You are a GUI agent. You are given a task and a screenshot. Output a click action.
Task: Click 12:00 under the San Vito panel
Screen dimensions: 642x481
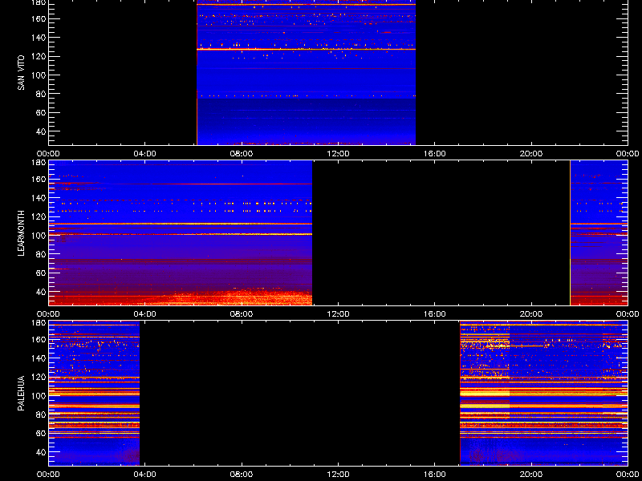(338, 154)
